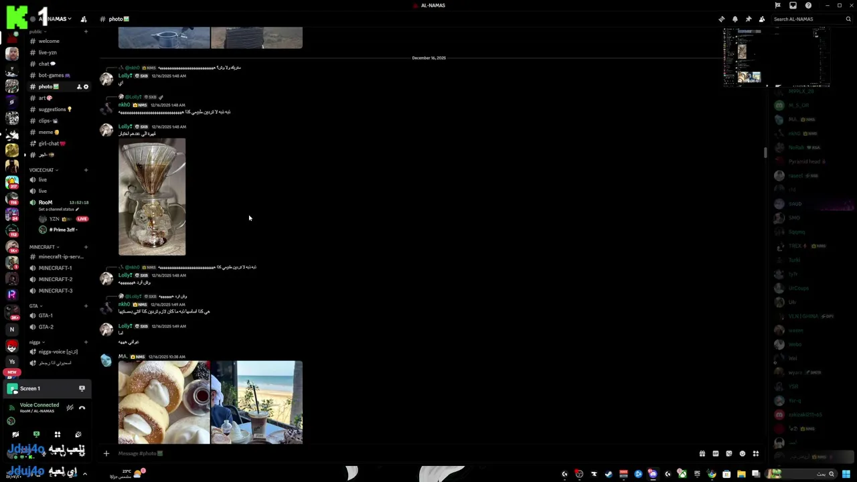Join the GTA-2 voice channel

(58, 327)
